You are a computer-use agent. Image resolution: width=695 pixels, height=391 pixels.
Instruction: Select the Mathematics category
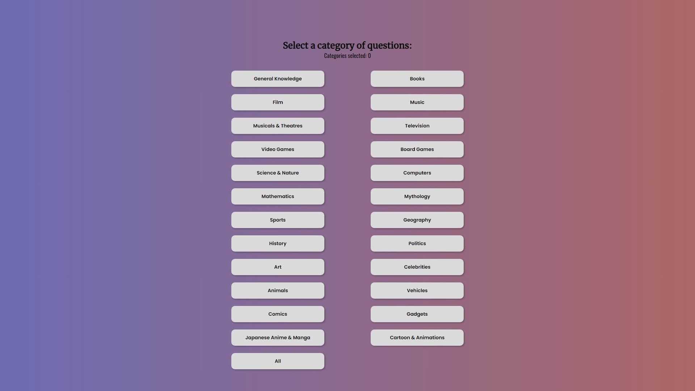[278, 196]
